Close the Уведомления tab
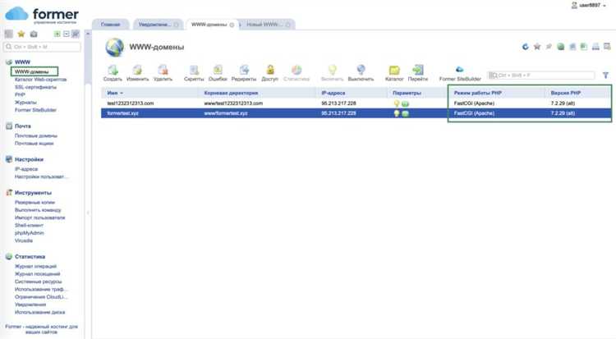Viewport: 616px width, 339px height. pyautogui.click(x=176, y=25)
